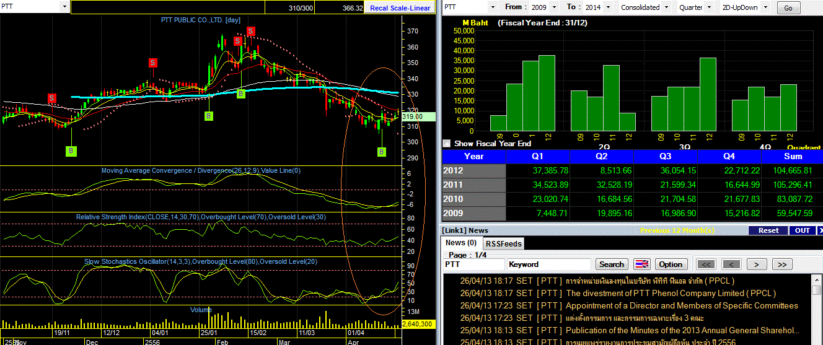This screenshot has height=345, width=823.
Task: Select the 2009 year row label
Action: (473, 213)
